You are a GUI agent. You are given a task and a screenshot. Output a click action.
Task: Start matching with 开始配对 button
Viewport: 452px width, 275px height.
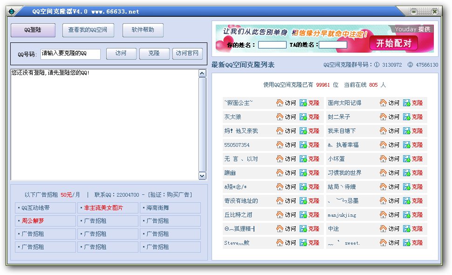(393, 43)
